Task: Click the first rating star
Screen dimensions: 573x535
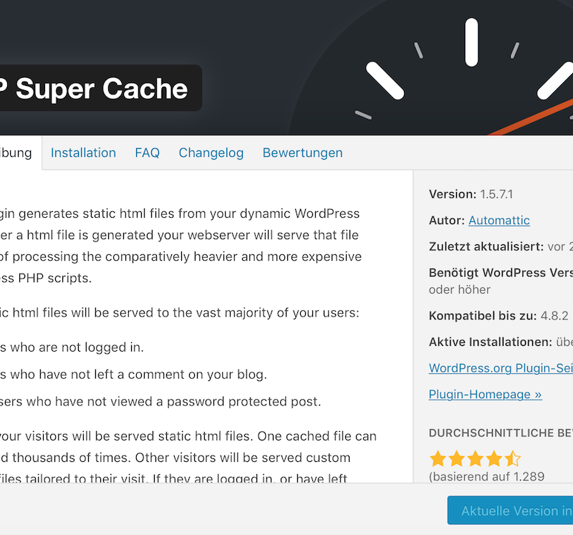Action: click(x=438, y=458)
